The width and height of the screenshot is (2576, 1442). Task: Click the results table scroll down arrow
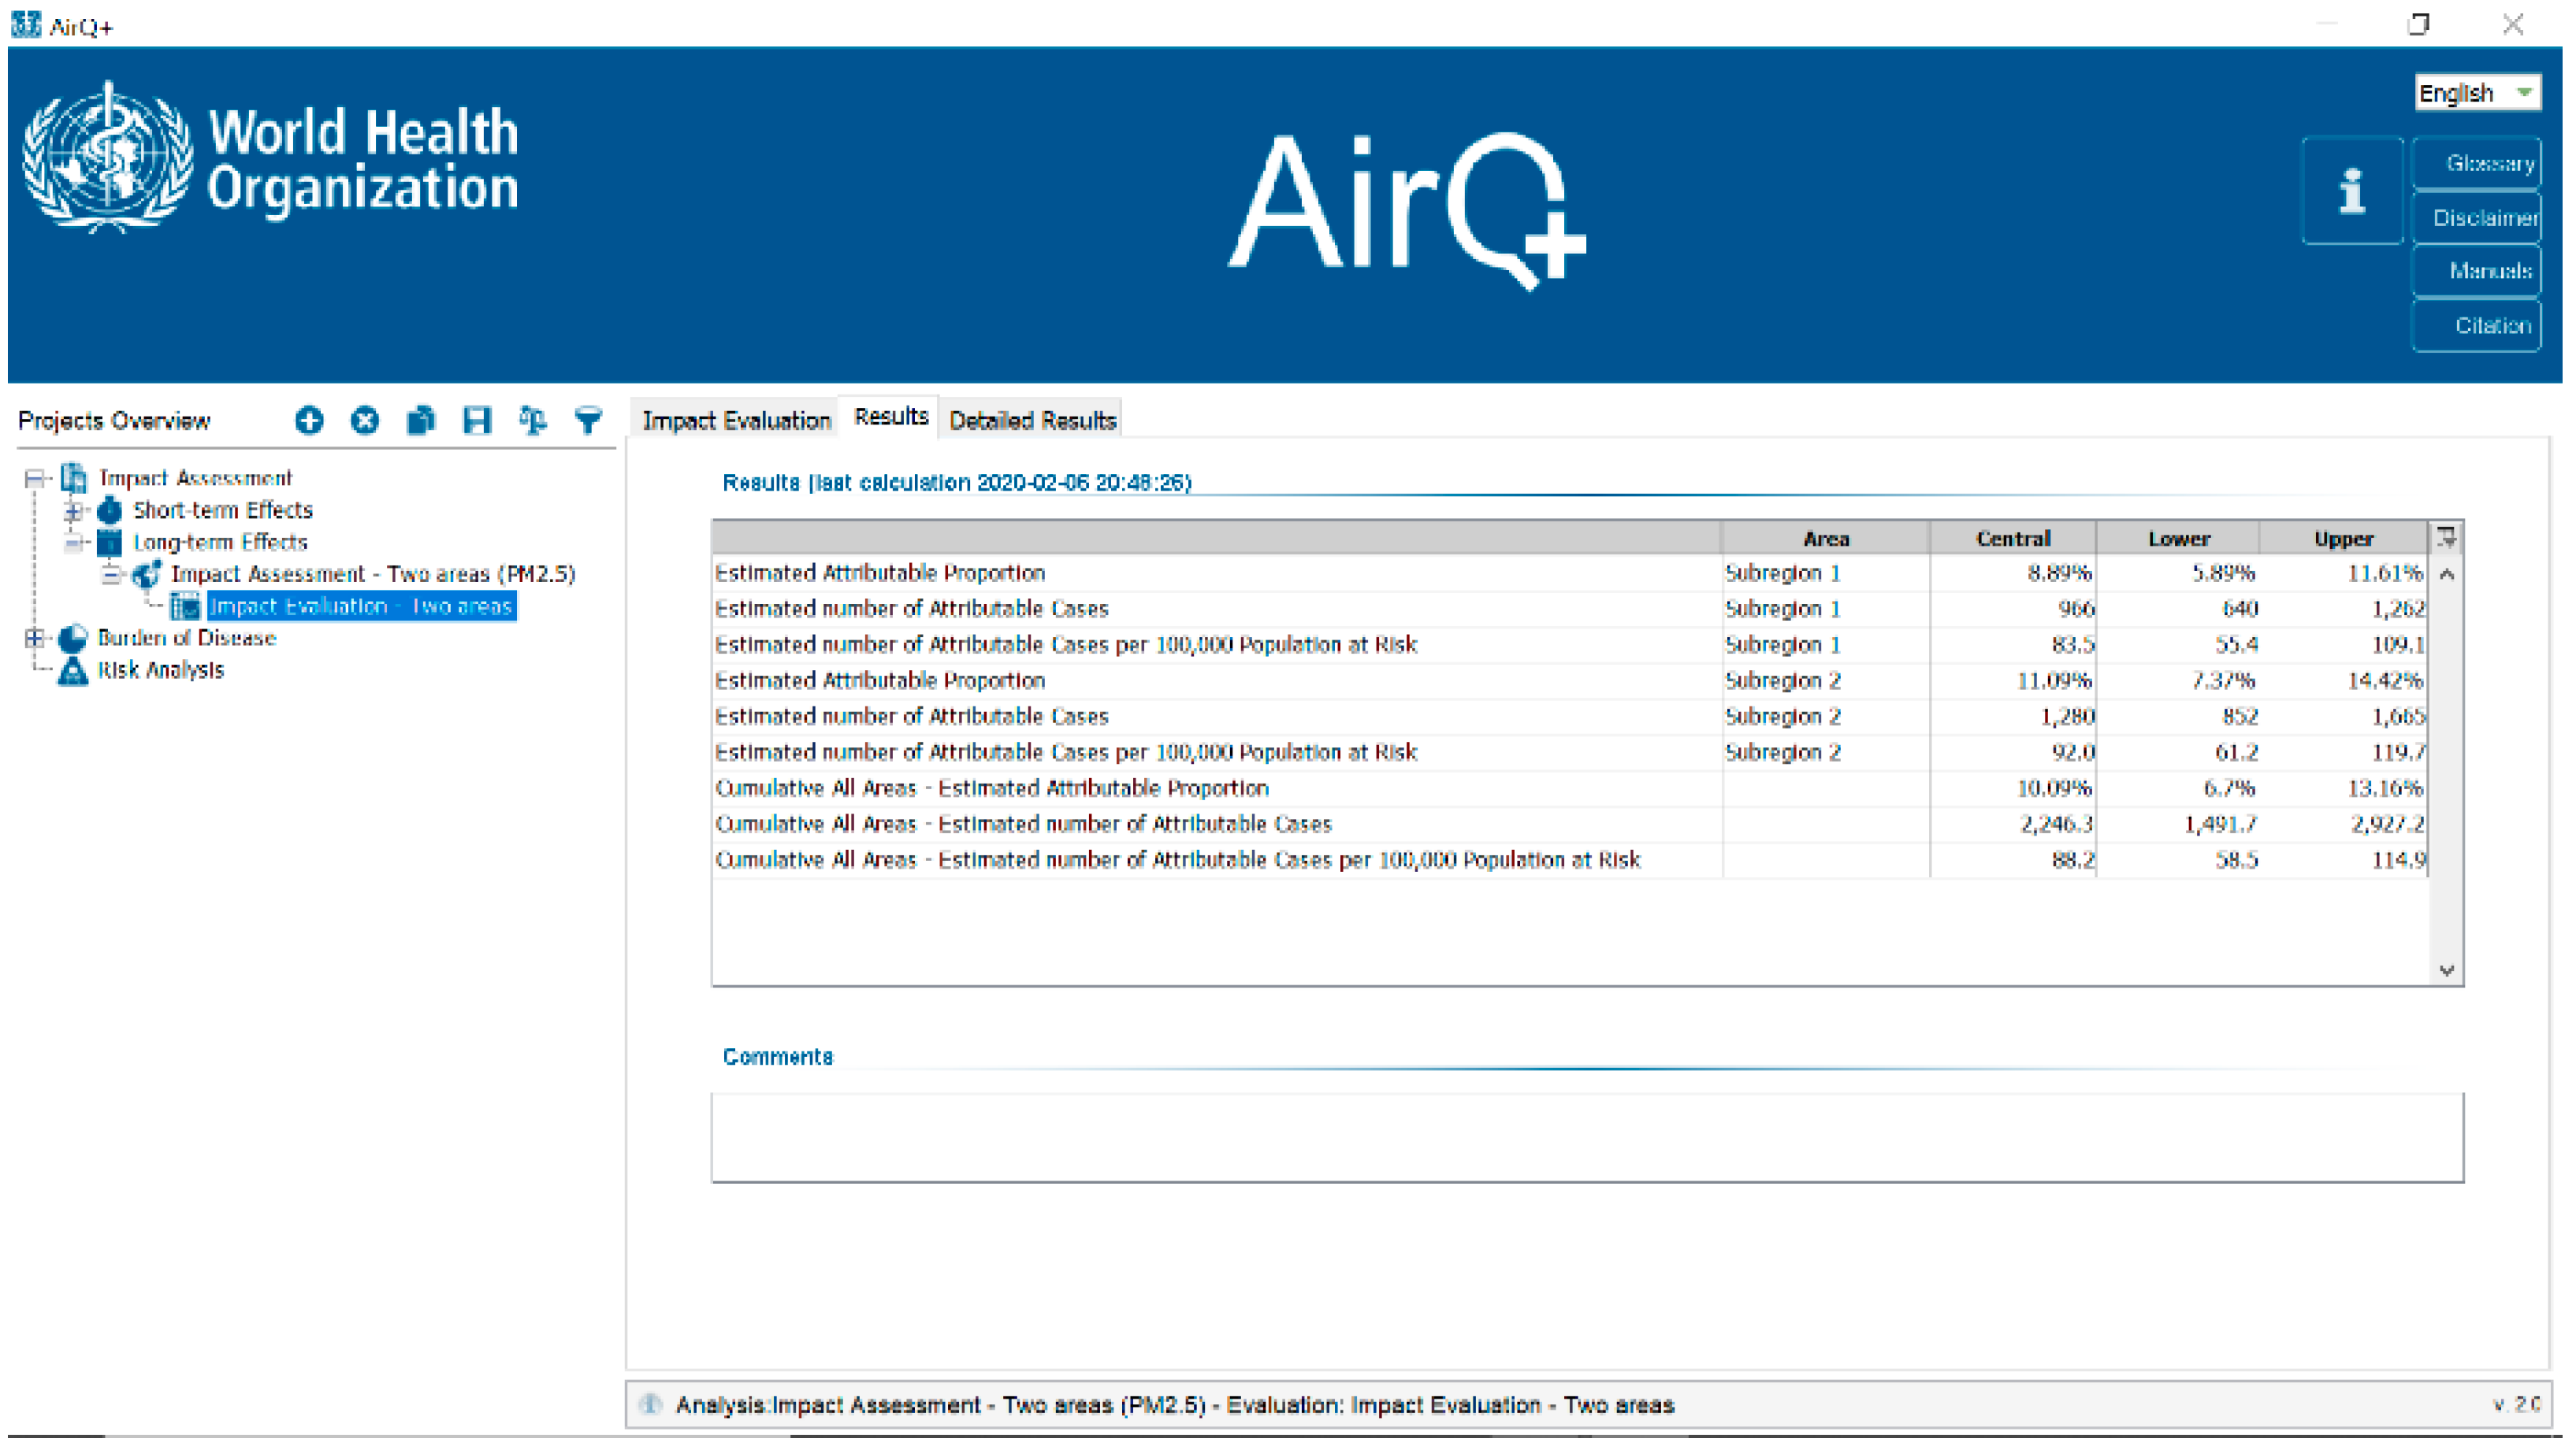coord(2446,970)
